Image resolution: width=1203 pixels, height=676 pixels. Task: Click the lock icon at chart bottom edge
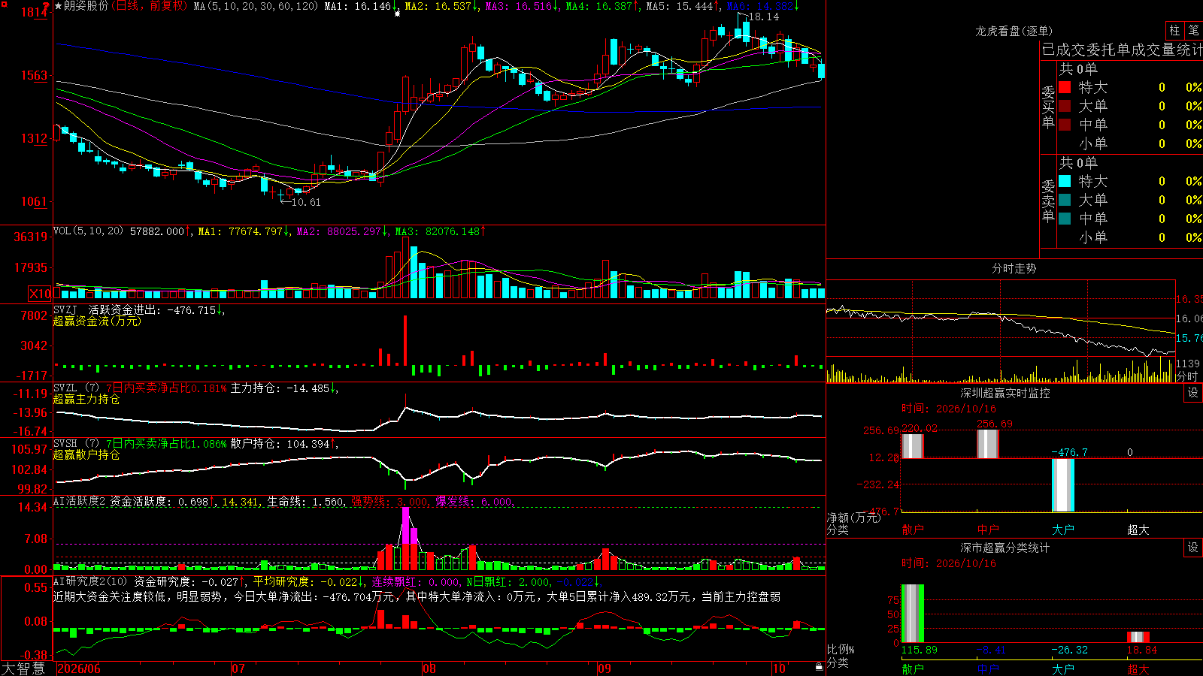[x=819, y=666]
